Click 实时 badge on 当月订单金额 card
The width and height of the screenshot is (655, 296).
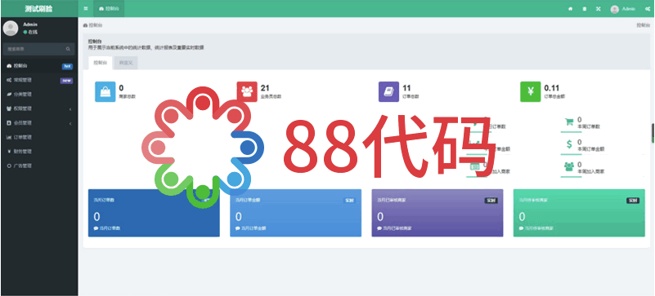pos(349,201)
